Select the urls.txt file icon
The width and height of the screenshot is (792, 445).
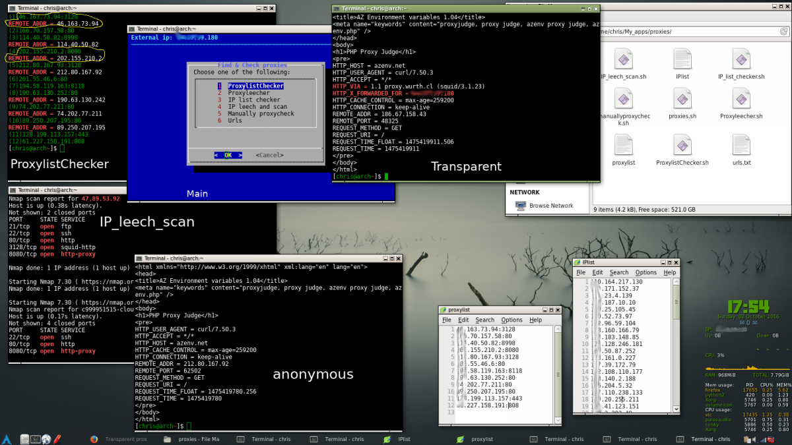click(x=741, y=146)
